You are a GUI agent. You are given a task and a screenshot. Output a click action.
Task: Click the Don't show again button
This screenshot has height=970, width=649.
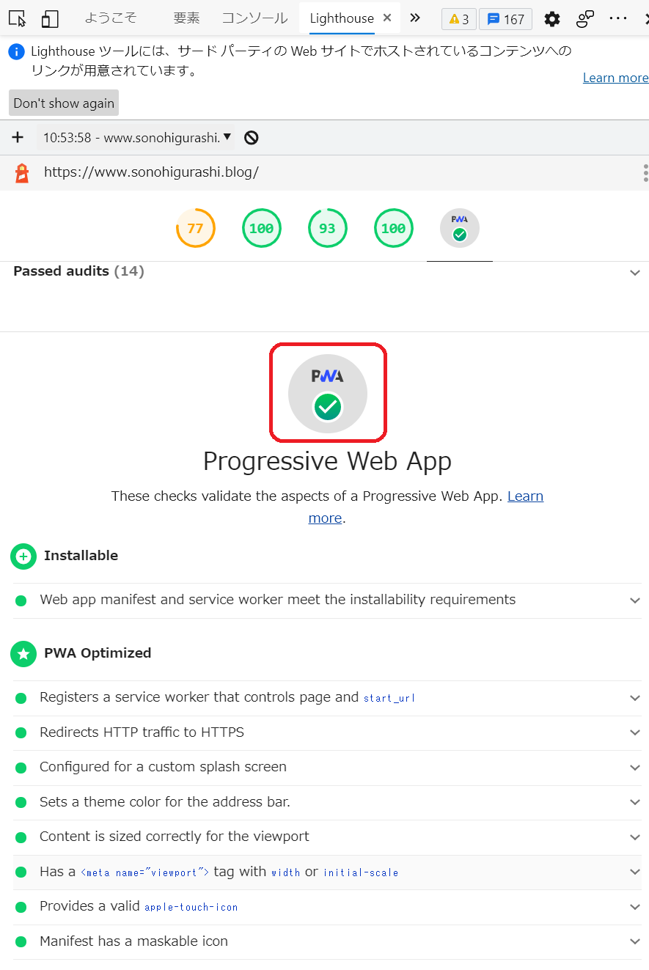click(x=64, y=103)
